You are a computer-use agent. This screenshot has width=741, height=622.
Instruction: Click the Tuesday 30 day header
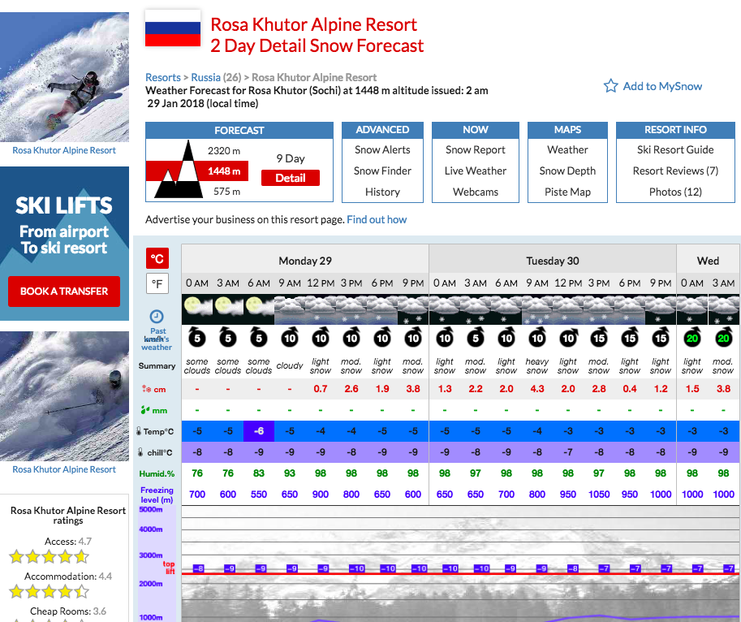click(x=553, y=261)
